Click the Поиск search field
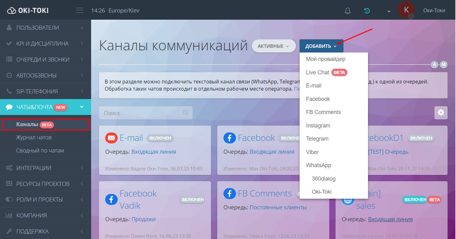456x239 pixels. tap(146, 113)
